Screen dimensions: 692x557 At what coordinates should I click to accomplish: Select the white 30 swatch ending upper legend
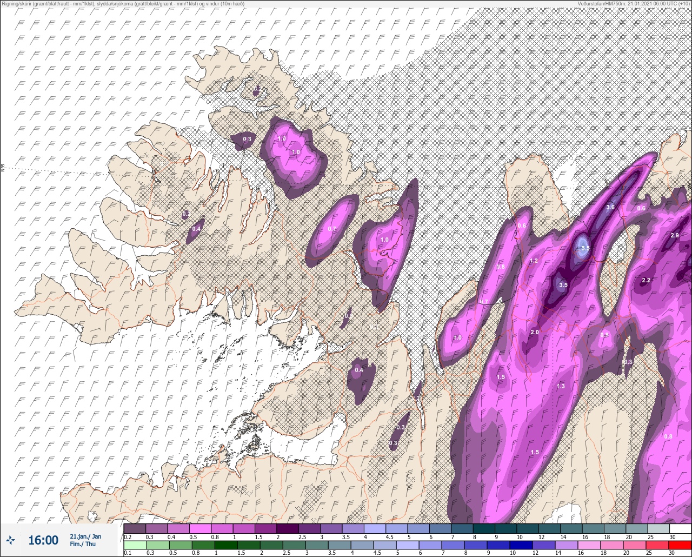pos(680,528)
